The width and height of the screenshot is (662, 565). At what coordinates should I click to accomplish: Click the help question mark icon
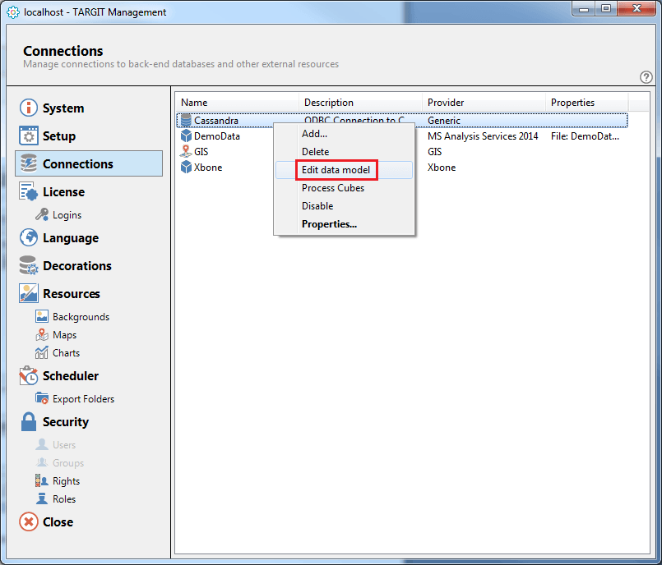[646, 77]
